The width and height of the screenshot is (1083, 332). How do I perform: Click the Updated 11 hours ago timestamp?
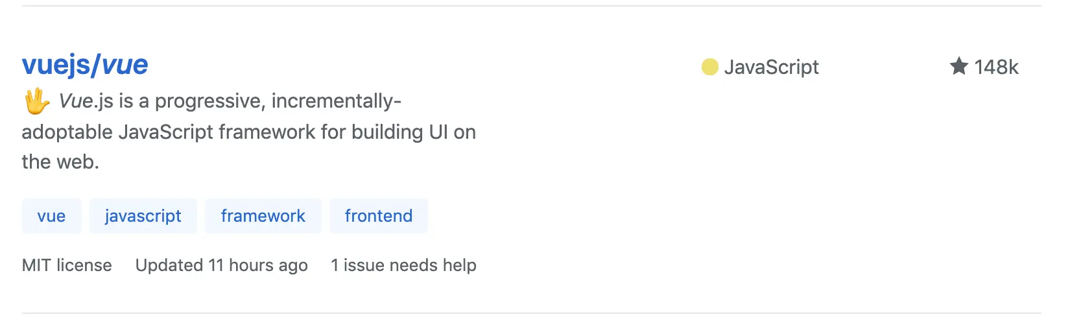(x=222, y=265)
